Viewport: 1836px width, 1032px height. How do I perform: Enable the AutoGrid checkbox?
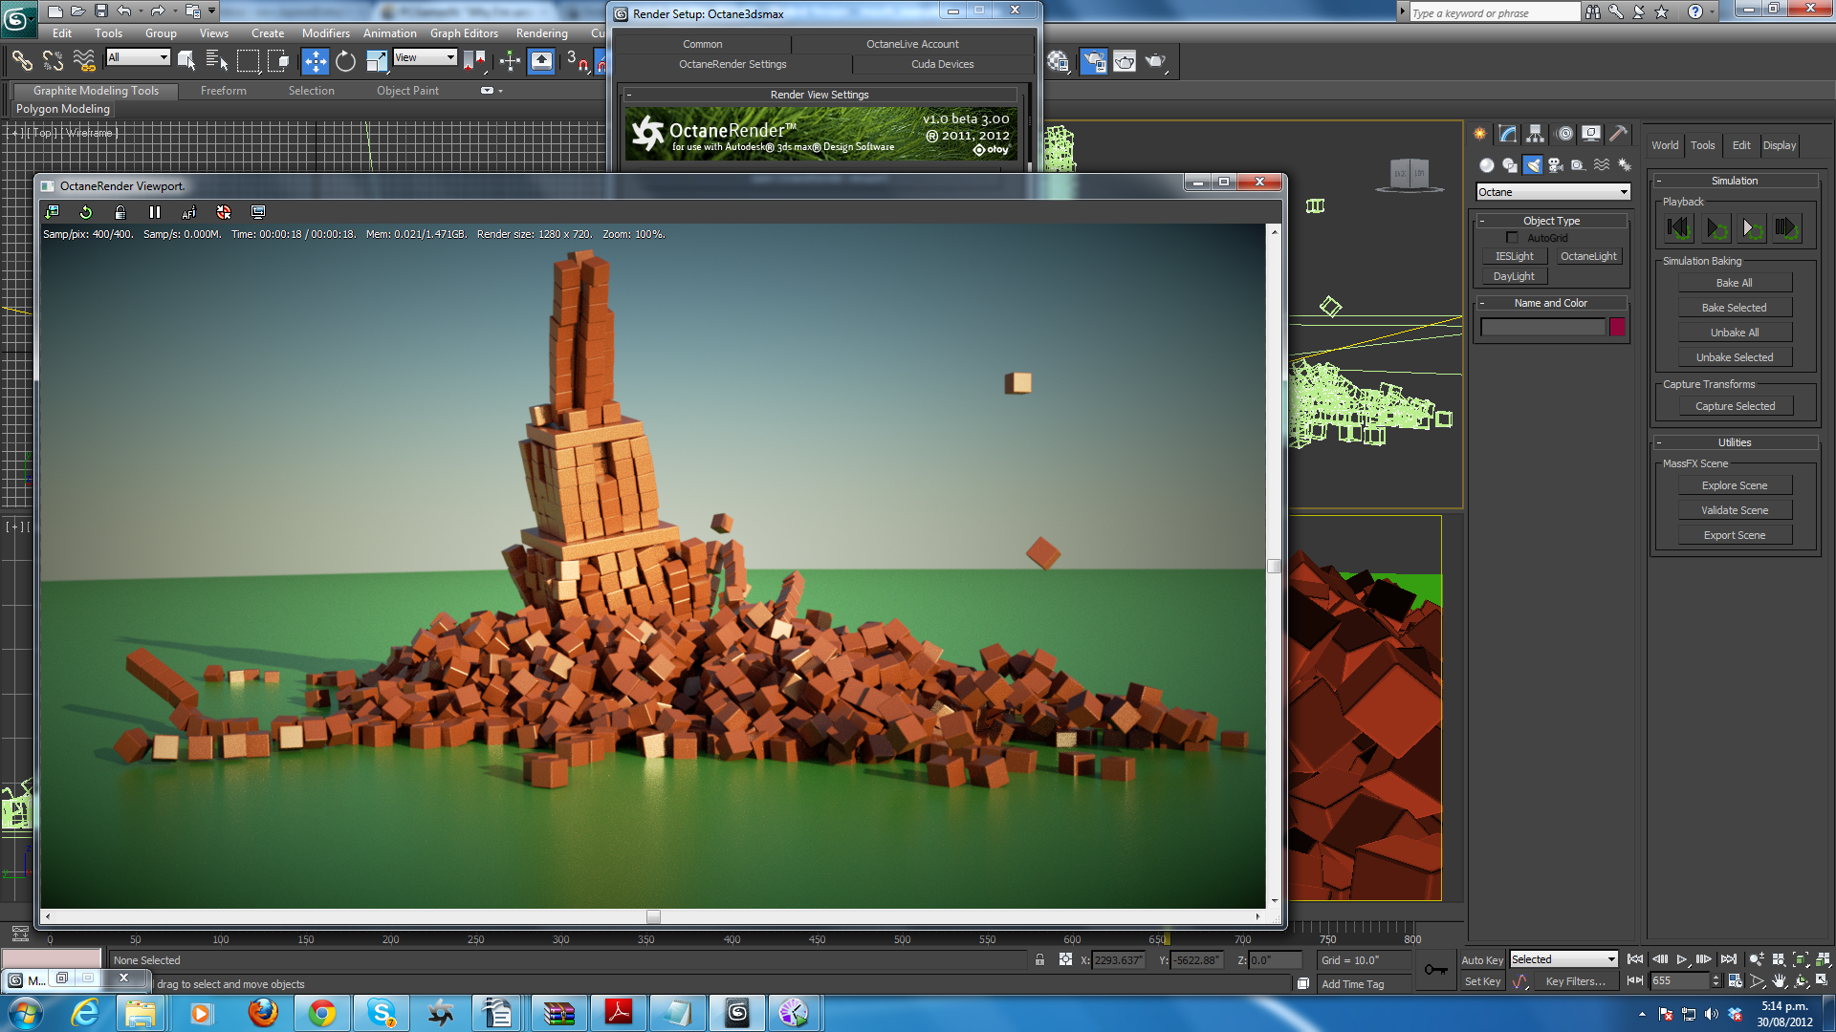click(x=1512, y=238)
